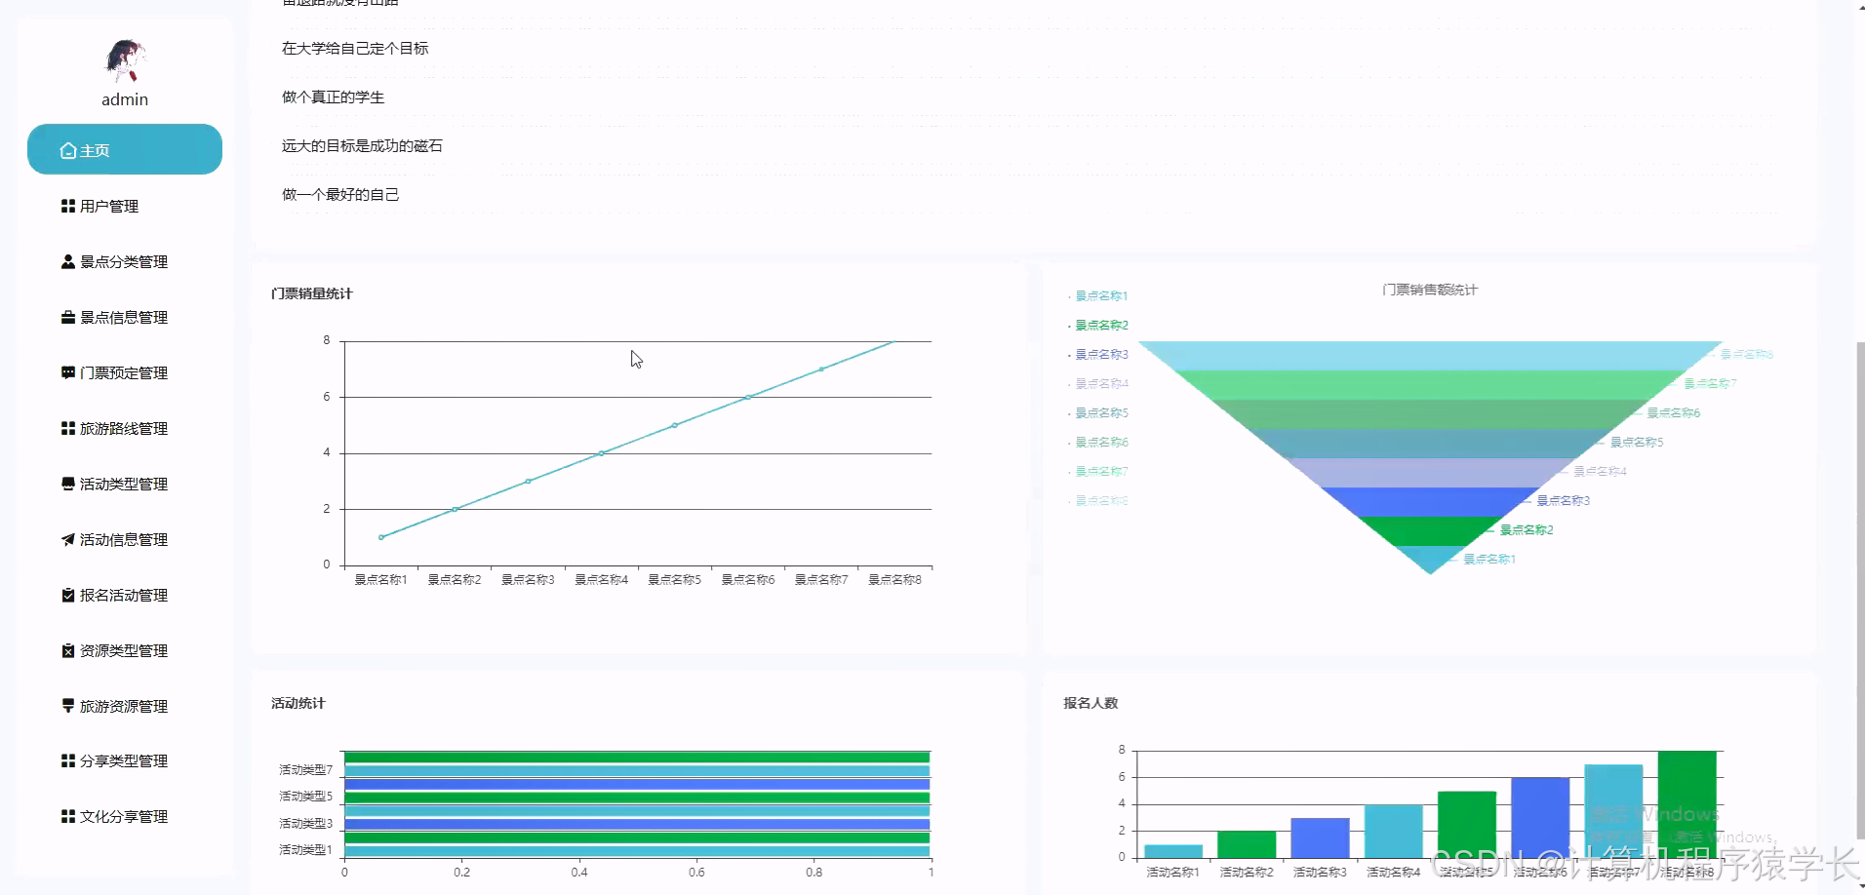Viewport: 1865px width, 895px height.
Task: Toggle legend entry 景点名称1 in the funnel chart
Action: point(1098,295)
